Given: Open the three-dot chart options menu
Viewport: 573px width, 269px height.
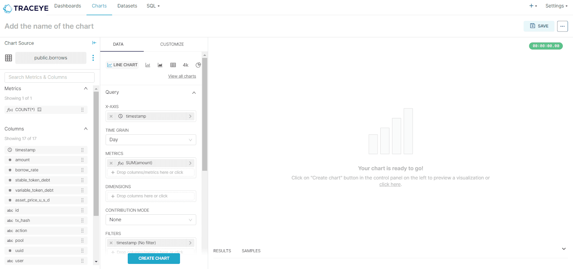Looking at the screenshot, I should click(562, 26).
